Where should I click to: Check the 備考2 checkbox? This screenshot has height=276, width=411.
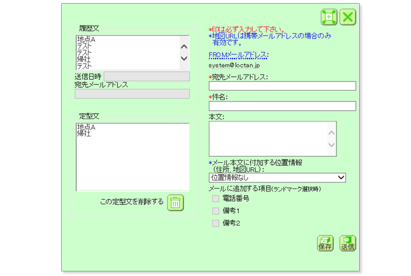pos(216,223)
